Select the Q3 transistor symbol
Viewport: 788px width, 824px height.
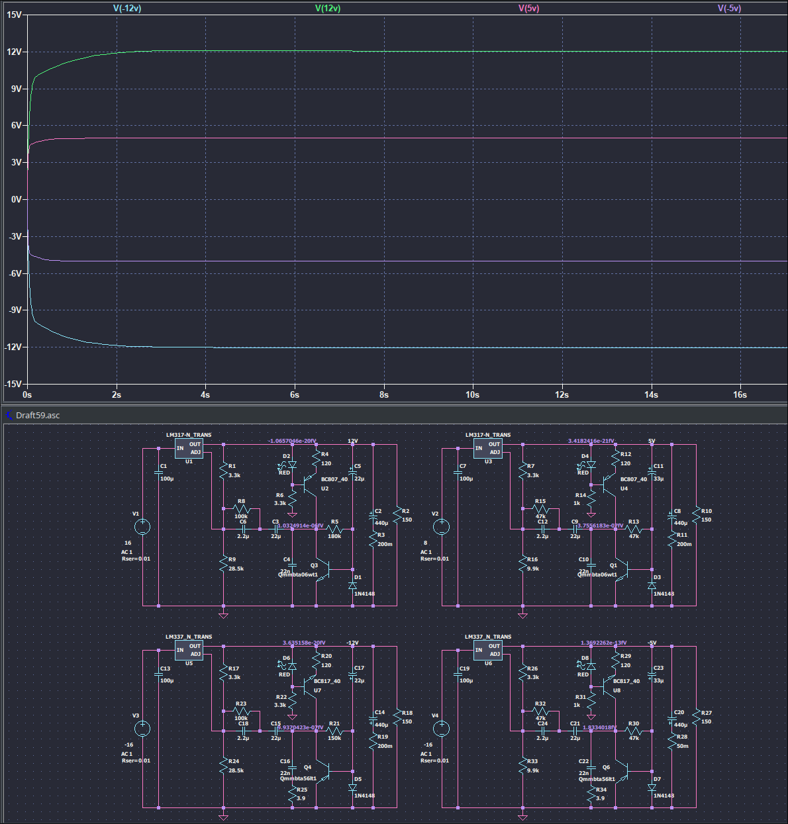(323, 569)
